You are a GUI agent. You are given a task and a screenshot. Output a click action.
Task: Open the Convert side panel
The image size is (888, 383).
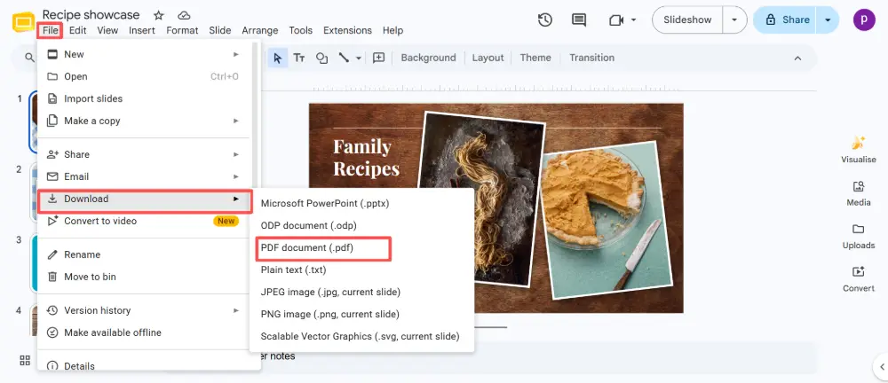(x=858, y=279)
